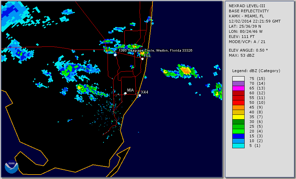Select the 25 dBZ green swatch
This screenshot has width=296, height=179.
pyautogui.click(x=238, y=127)
